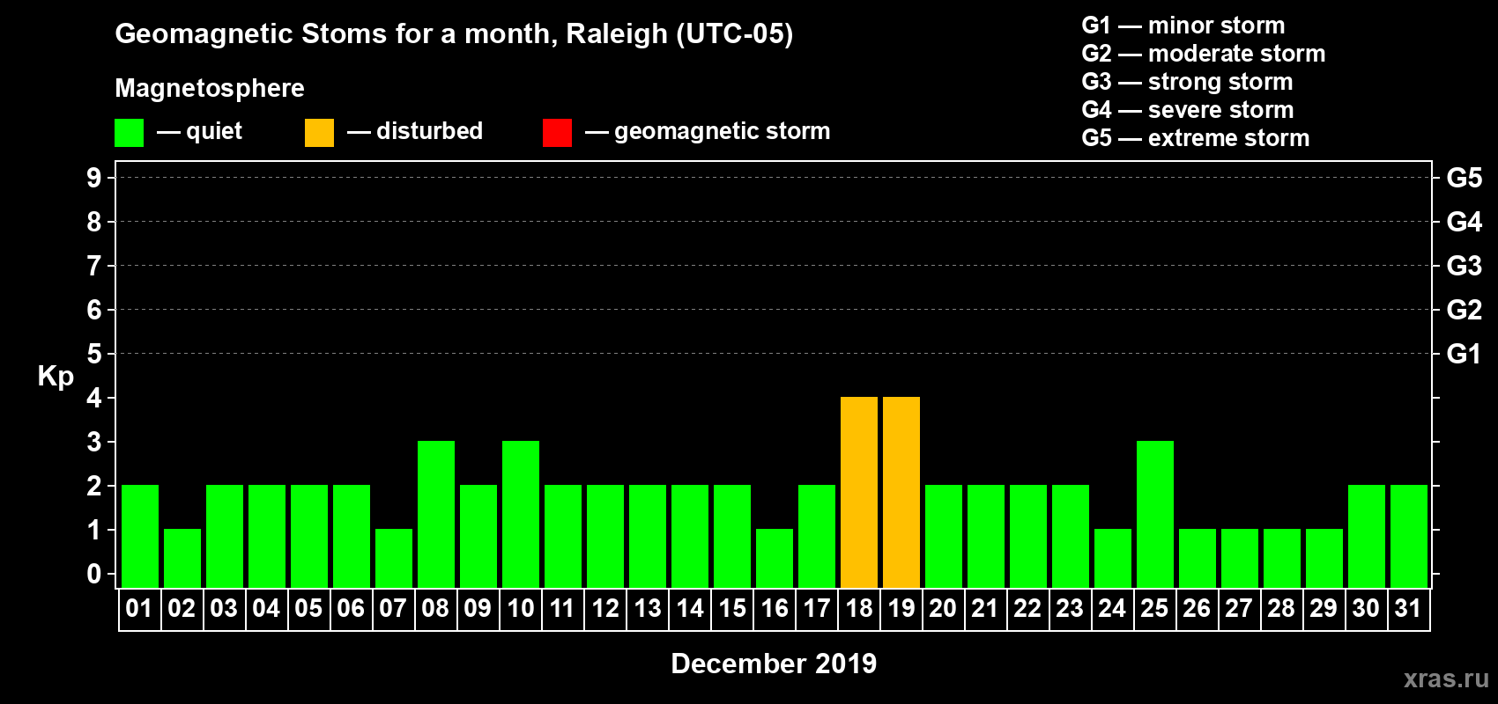
Task: Click the G5 label on right axis
Action: (x=1465, y=178)
